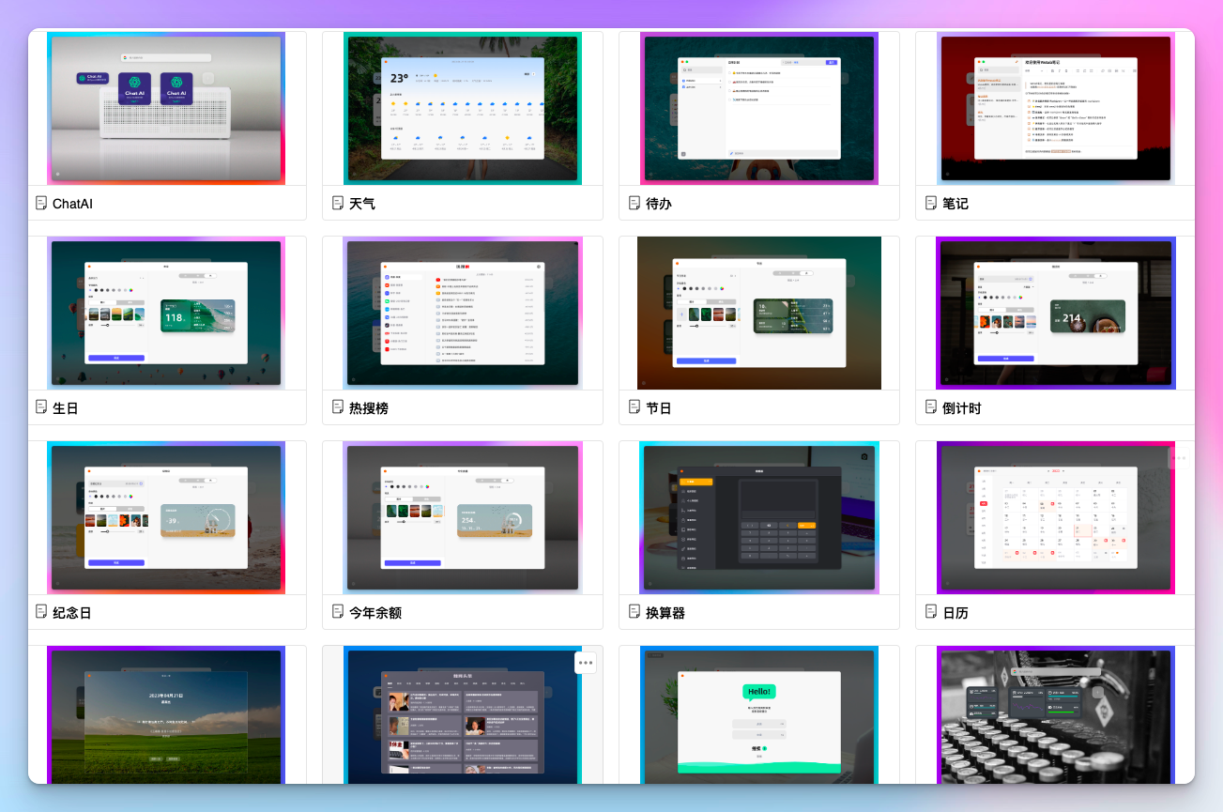1223x812 pixels.
Task: View the 笔记 notes thumbnail image
Action: (1056, 108)
